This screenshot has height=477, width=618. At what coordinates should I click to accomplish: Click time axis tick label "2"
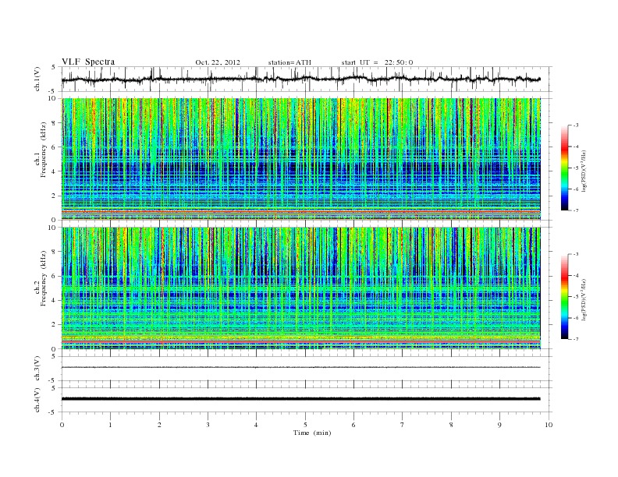(x=159, y=426)
